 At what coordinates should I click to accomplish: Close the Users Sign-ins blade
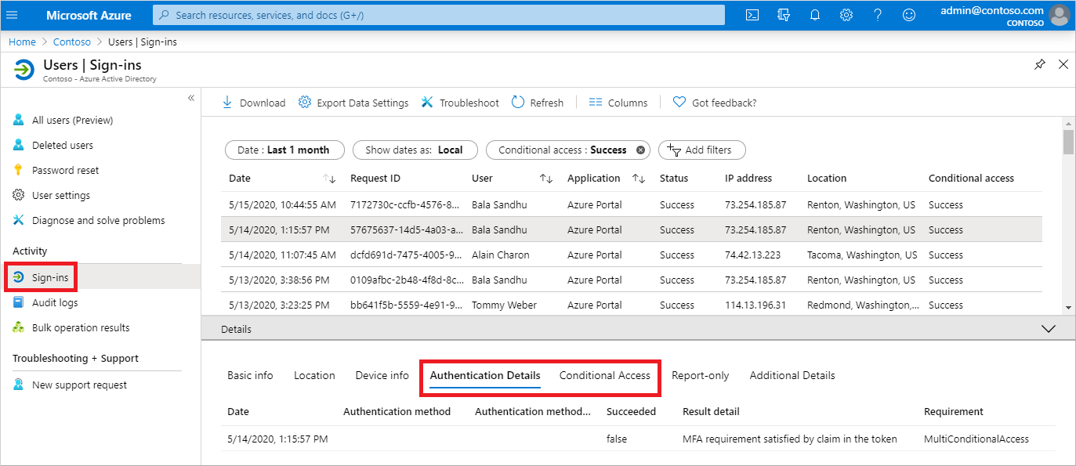coord(1063,64)
